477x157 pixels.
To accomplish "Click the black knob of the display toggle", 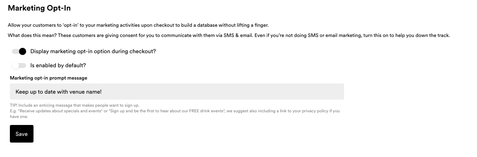I will click(x=23, y=51).
